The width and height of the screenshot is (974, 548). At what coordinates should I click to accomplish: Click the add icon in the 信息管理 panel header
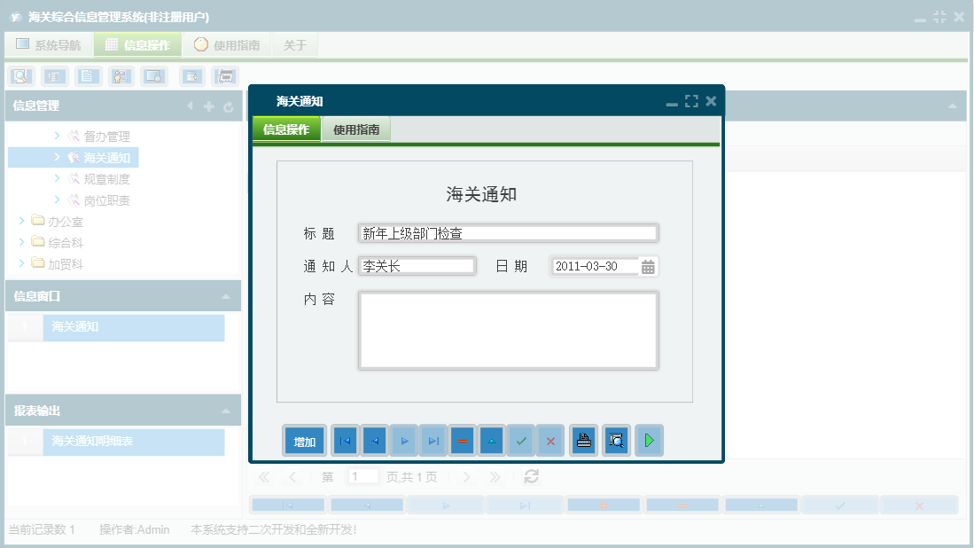tap(207, 106)
